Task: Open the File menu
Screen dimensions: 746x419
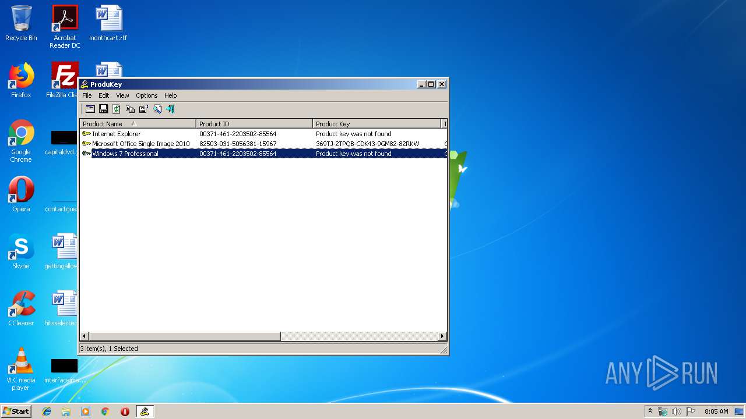Action: (x=87, y=95)
